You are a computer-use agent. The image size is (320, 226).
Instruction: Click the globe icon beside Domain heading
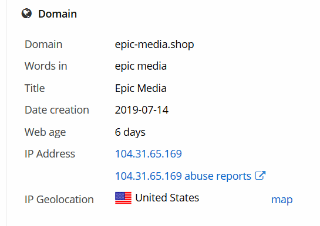26,13
